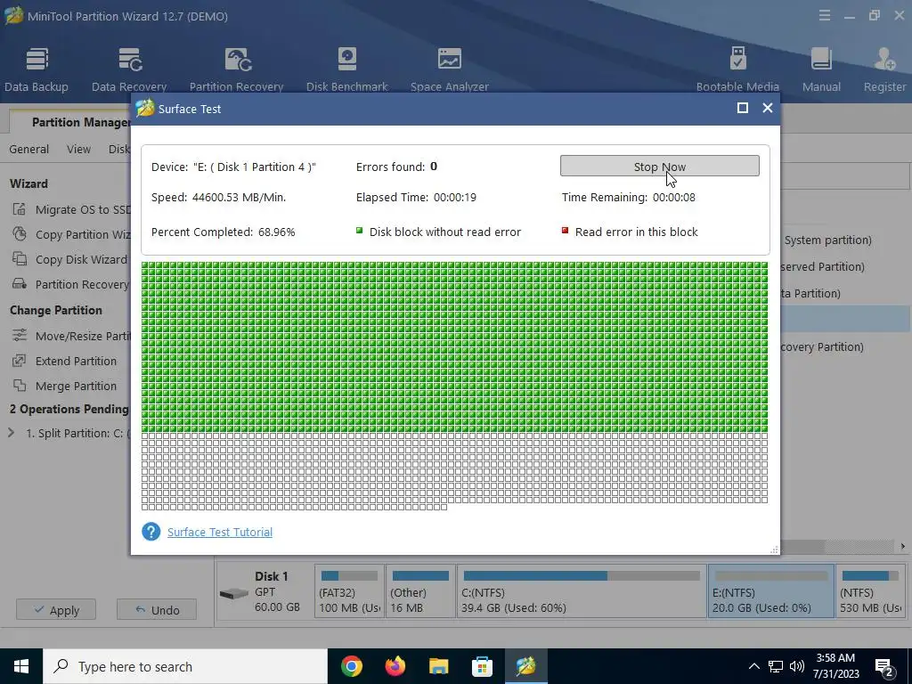Screen dimensions: 912x684
Task: Click the Merge Partition icon
Action: 20,386
